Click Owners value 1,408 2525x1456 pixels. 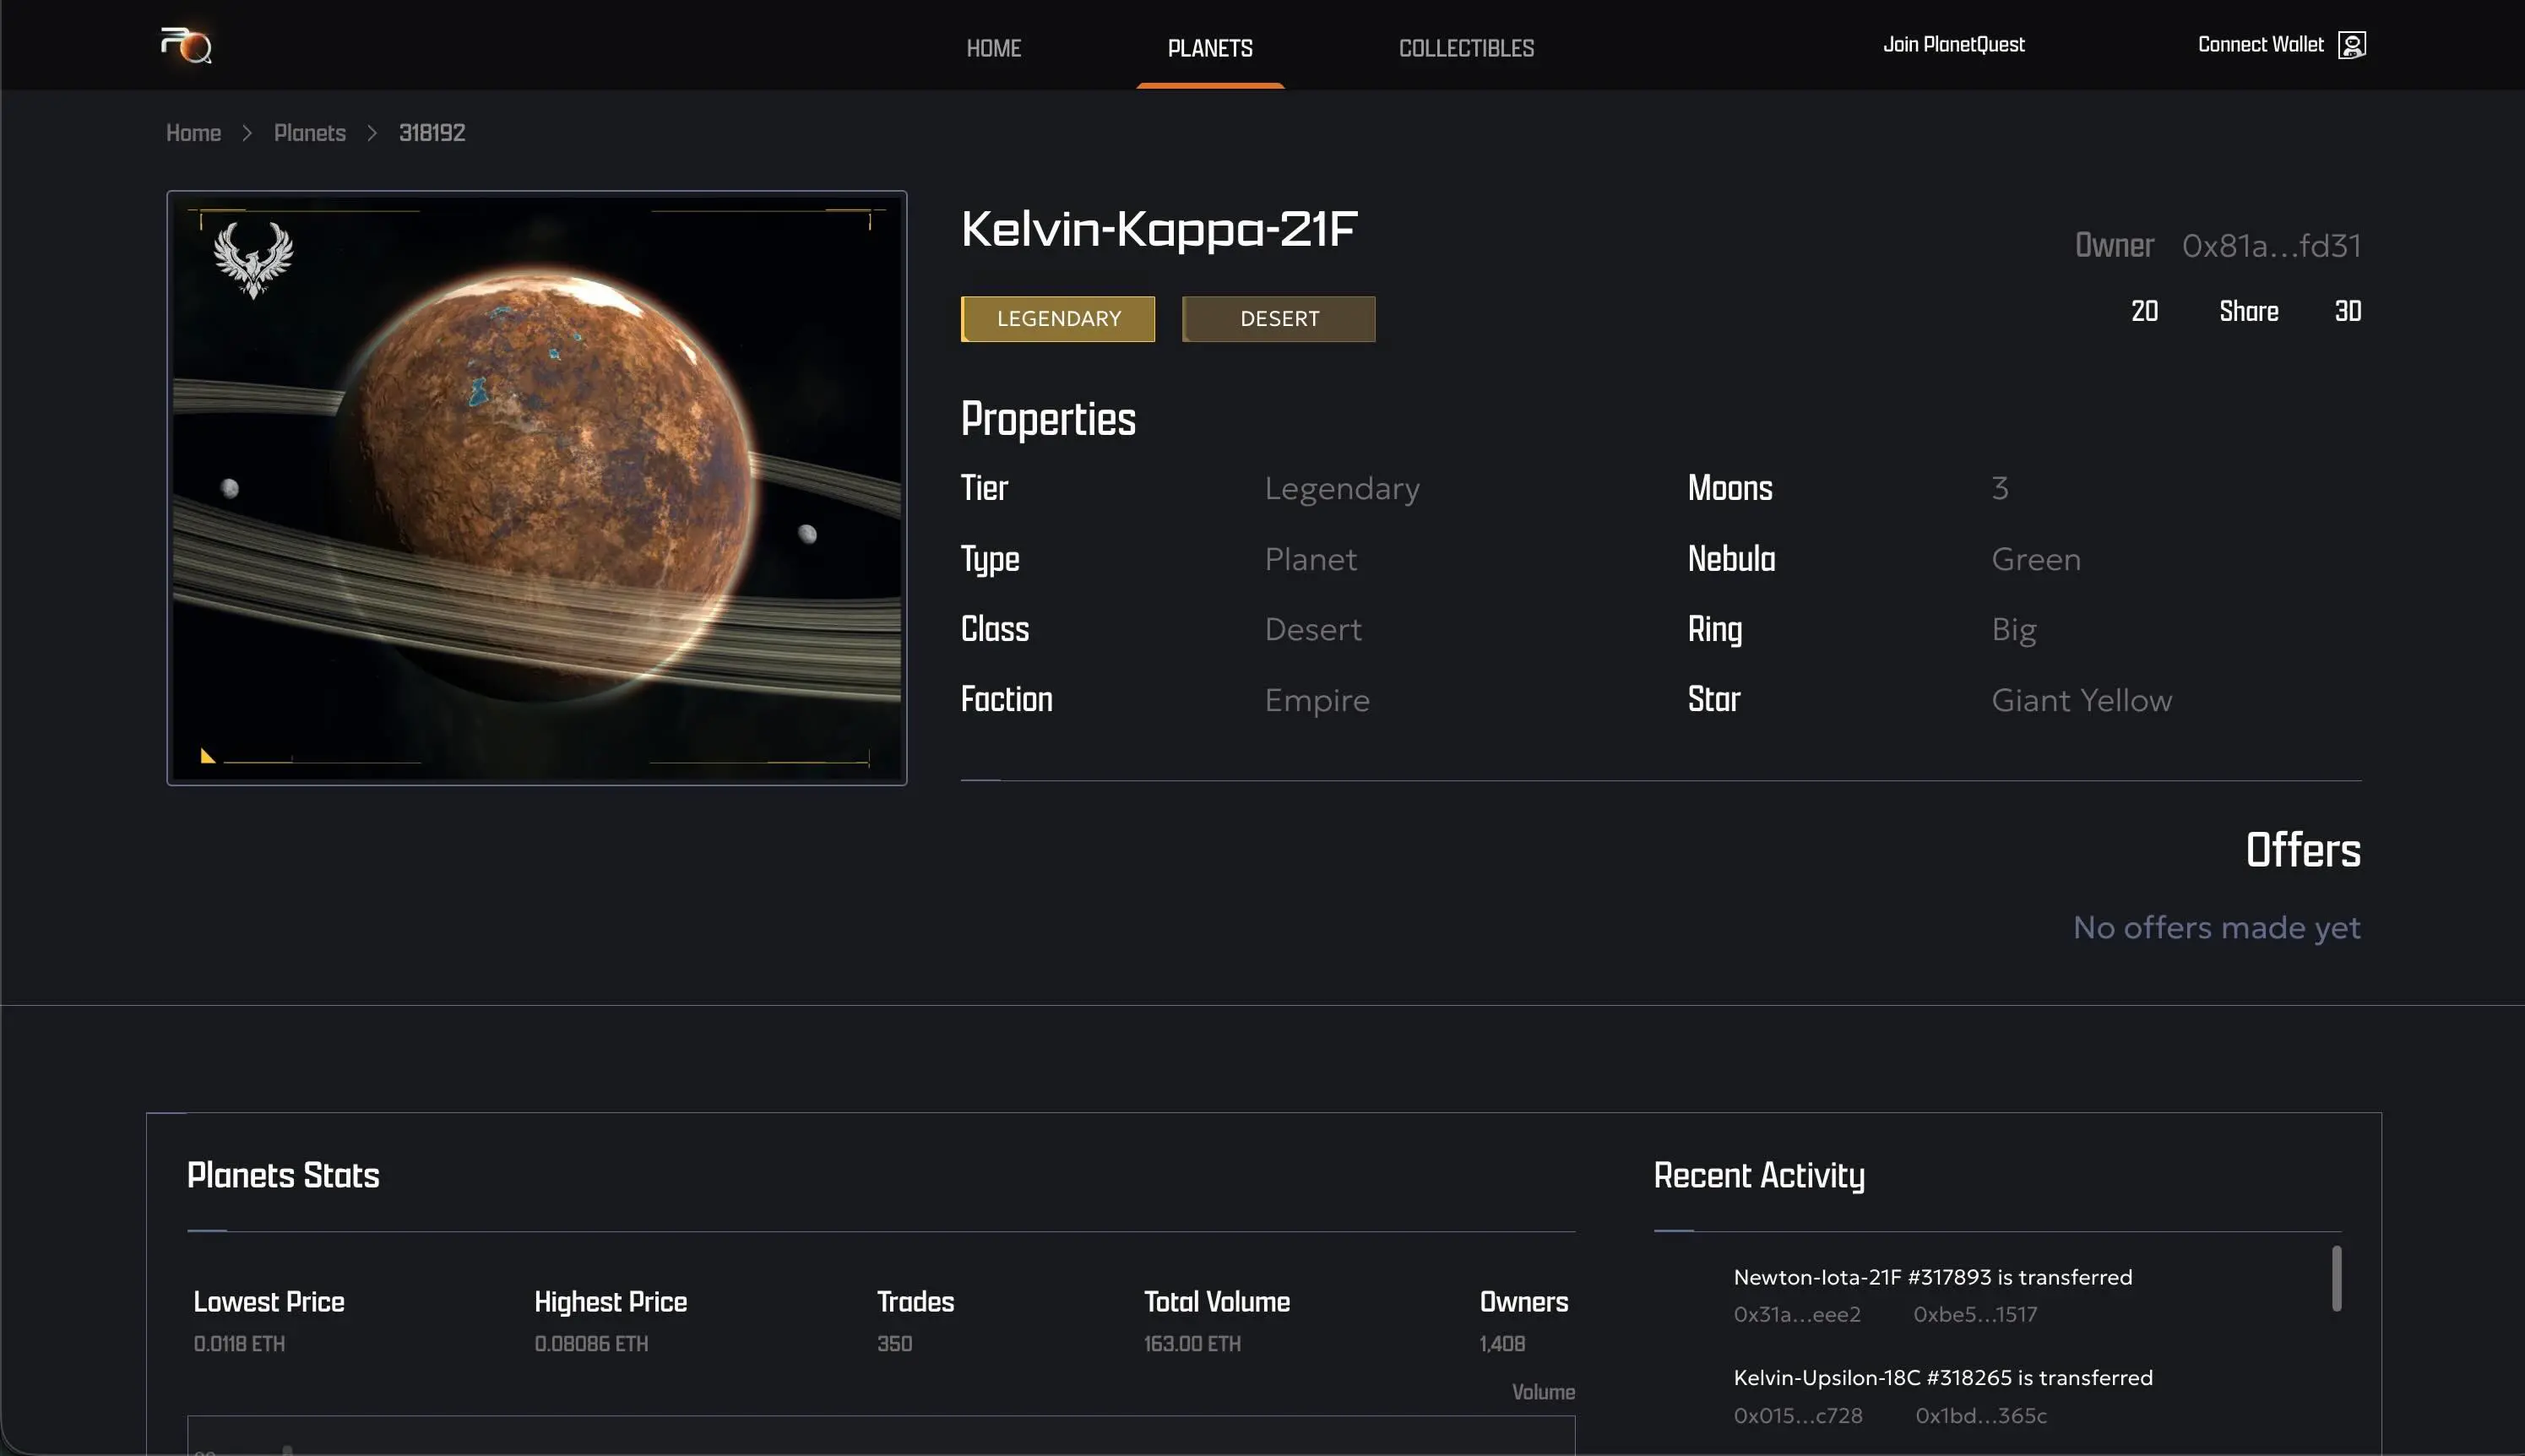tap(1501, 1344)
